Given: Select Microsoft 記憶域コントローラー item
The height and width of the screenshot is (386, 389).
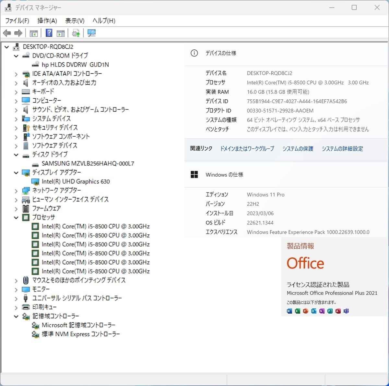Looking at the screenshot, I should coord(78,325).
